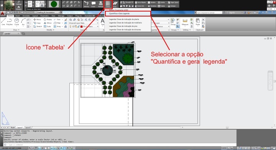Open the Unsaved Layer State dropdown
The height and width of the screenshot is (150, 276).
[x=84, y=23]
